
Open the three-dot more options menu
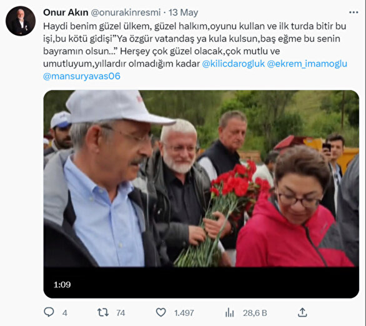pos(354,12)
